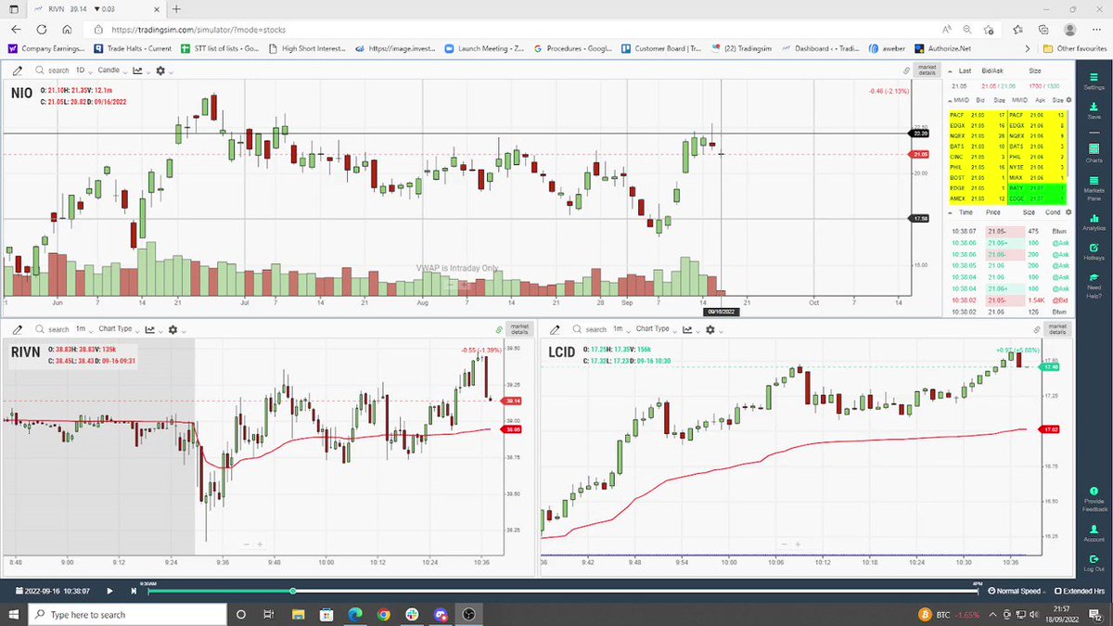
Task: Toggle the Extended Hrs checkbox
Action: 1059,591
